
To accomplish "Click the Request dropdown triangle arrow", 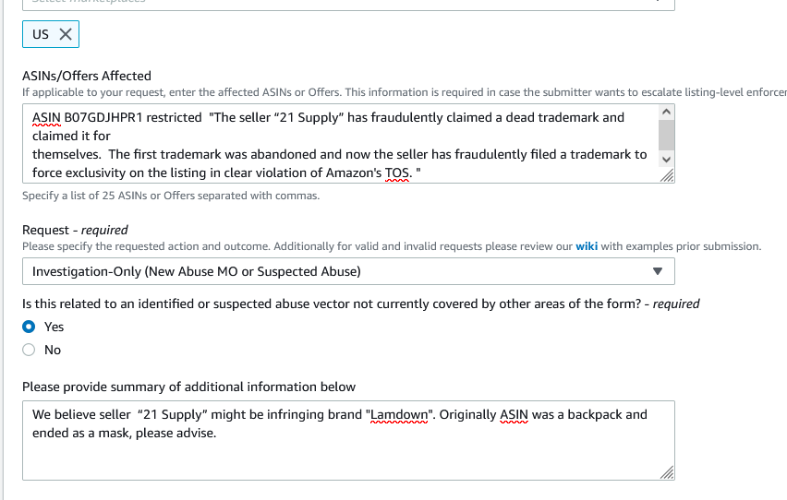I will point(657,271).
